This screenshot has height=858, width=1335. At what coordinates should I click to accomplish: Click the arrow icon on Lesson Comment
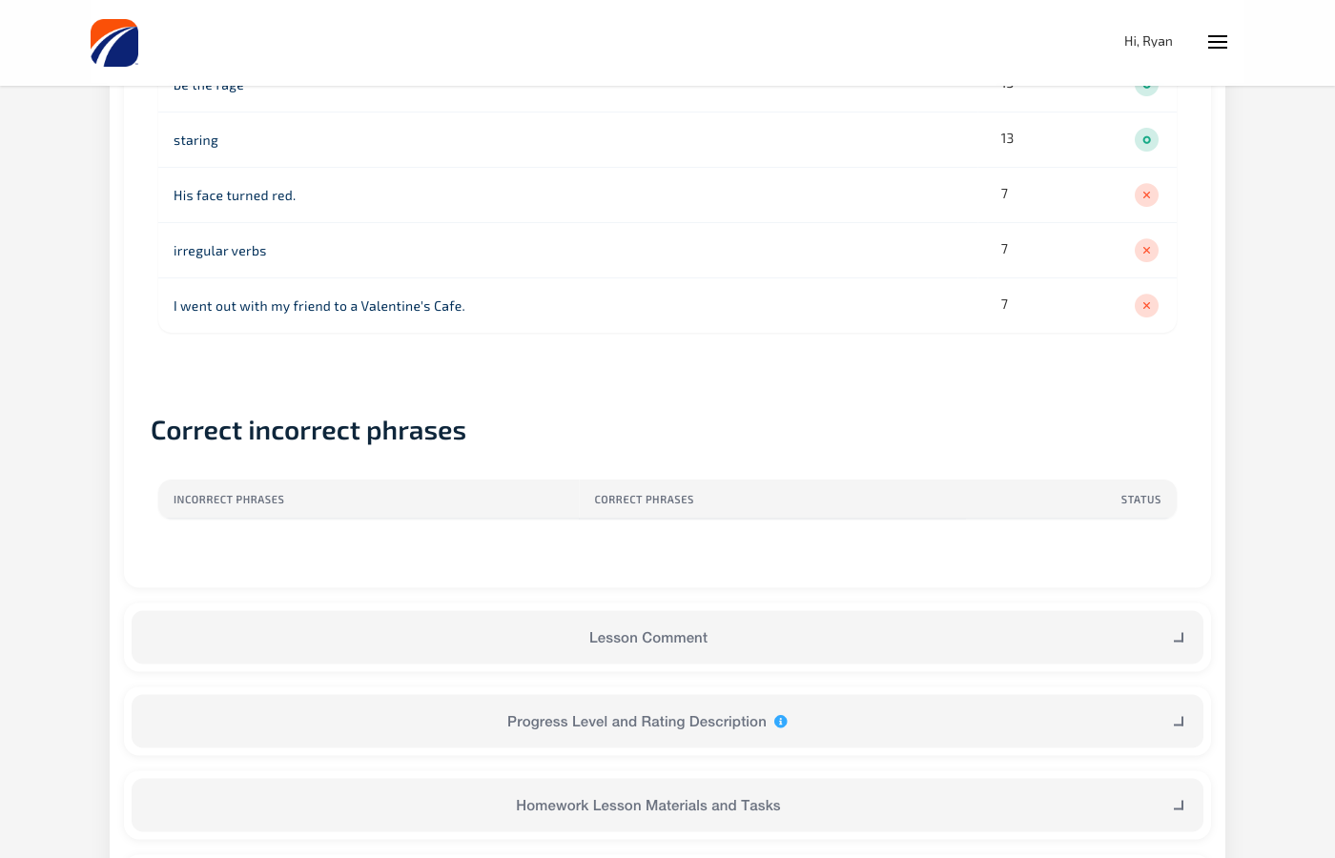pos(1179,638)
